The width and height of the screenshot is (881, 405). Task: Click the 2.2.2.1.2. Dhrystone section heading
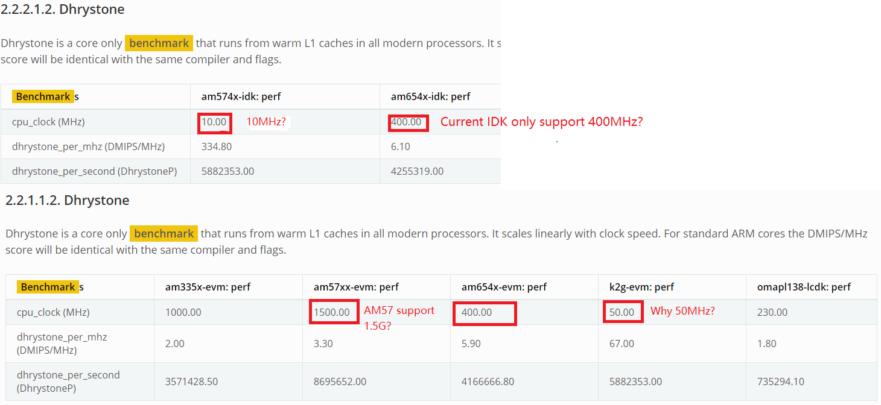[63, 10]
